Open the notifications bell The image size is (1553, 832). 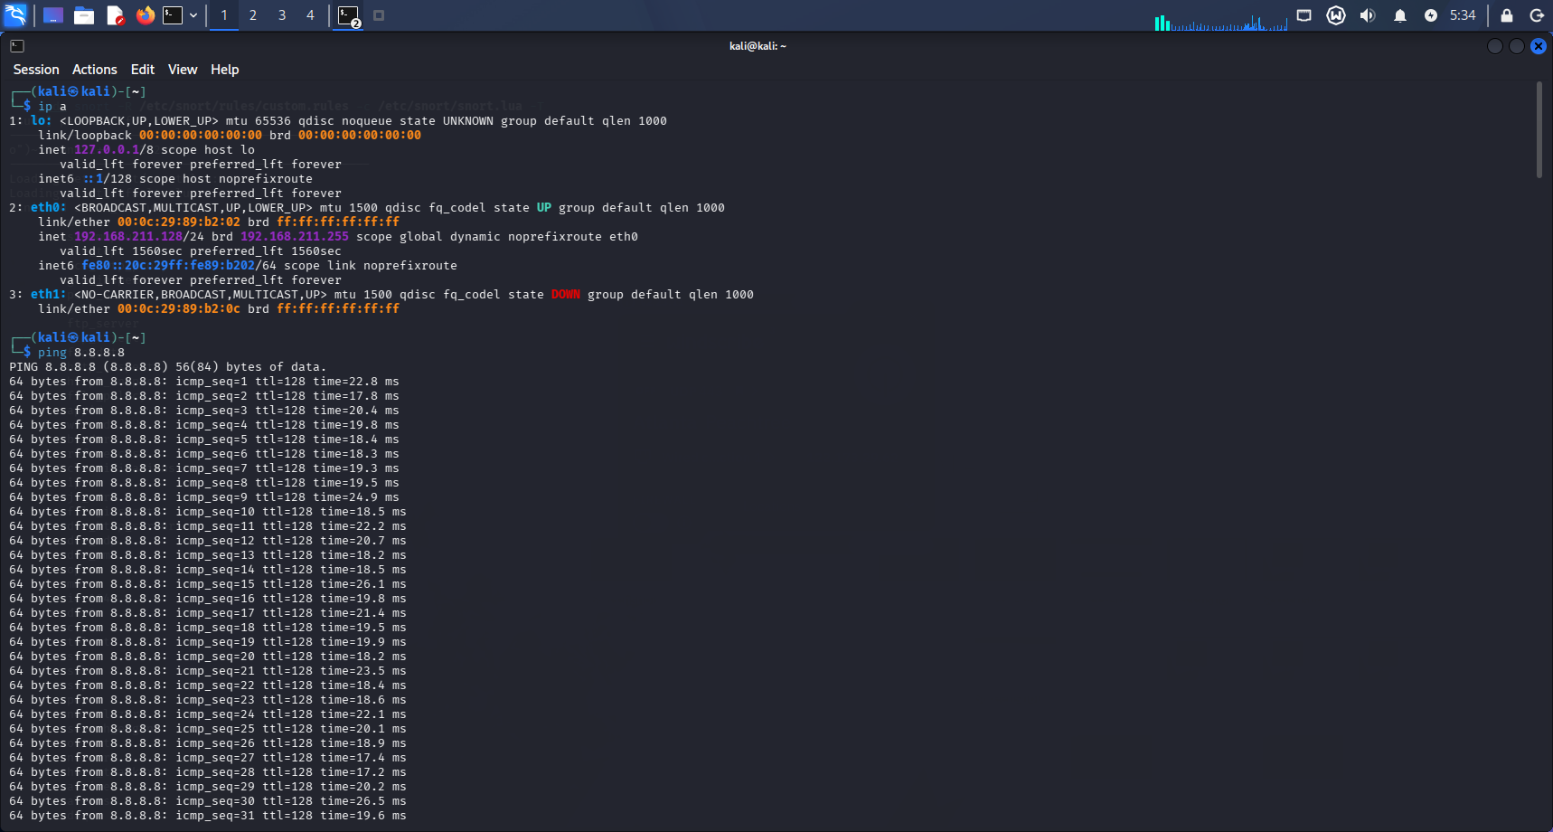[1399, 15]
